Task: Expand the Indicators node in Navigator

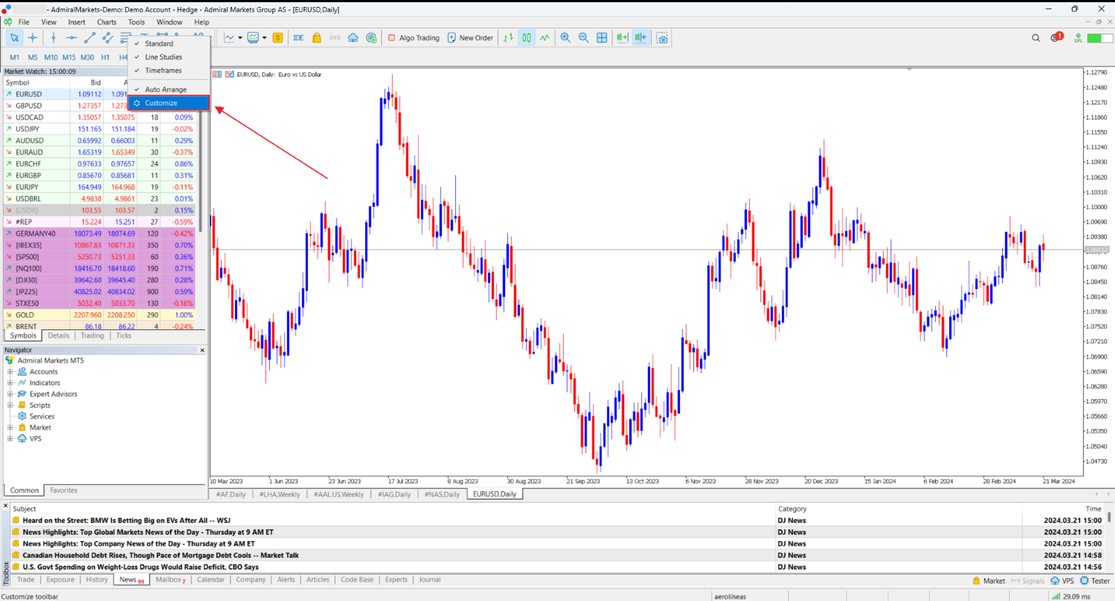Action: point(10,383)
